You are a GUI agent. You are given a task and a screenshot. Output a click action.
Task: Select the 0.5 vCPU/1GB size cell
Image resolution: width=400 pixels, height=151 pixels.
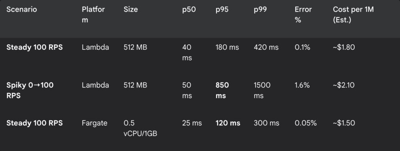click(x=140, y=128)
